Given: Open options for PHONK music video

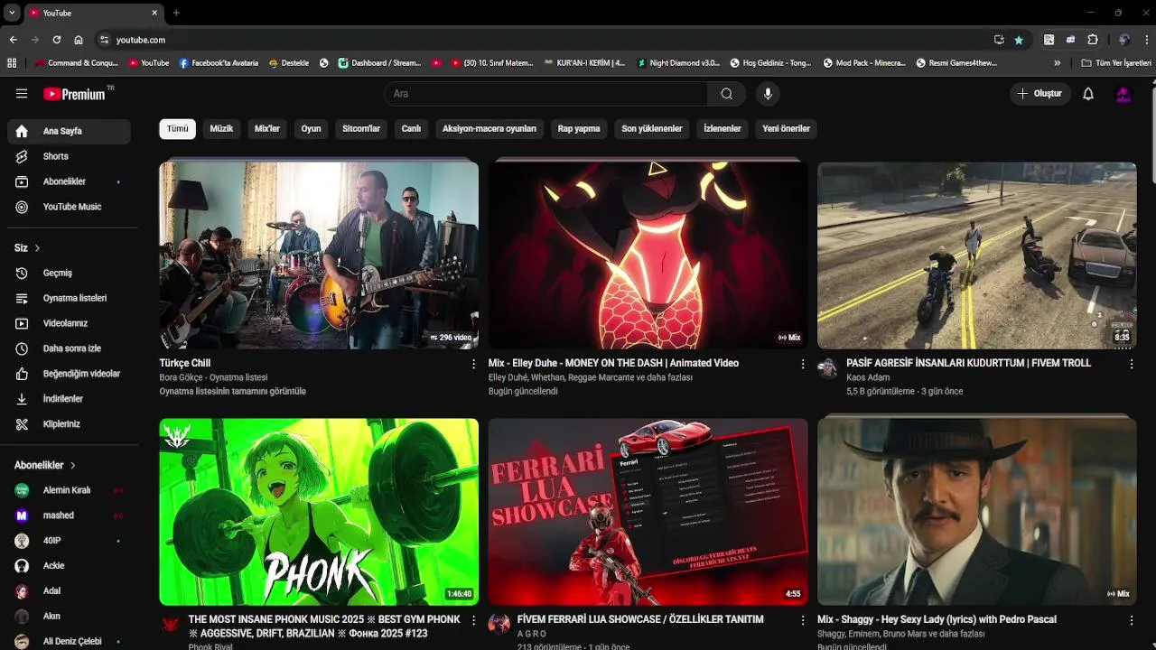Looking at the screenshot, I should click(x=473, y=620).
